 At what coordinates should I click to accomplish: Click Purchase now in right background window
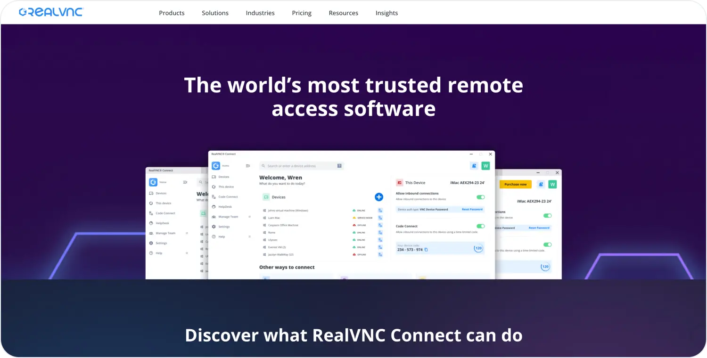(516, 184)
